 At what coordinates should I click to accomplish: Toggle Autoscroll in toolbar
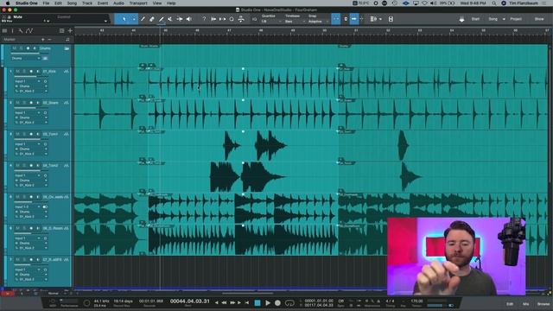pos(353,19)
